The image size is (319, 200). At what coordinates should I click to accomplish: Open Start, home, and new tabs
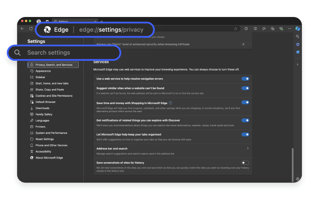(52, 84)
